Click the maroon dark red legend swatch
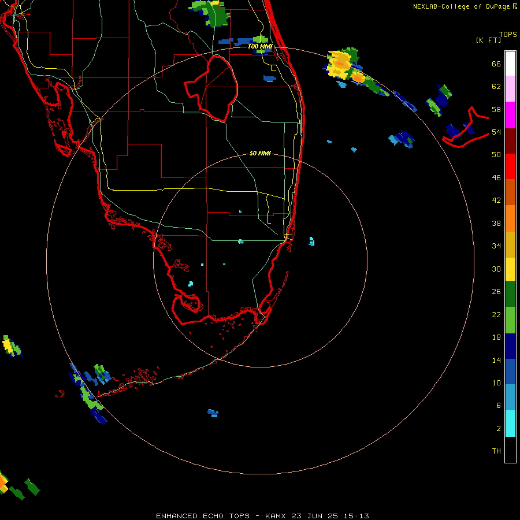The height and width of the screenshot is (520, 520). (510, 140)
